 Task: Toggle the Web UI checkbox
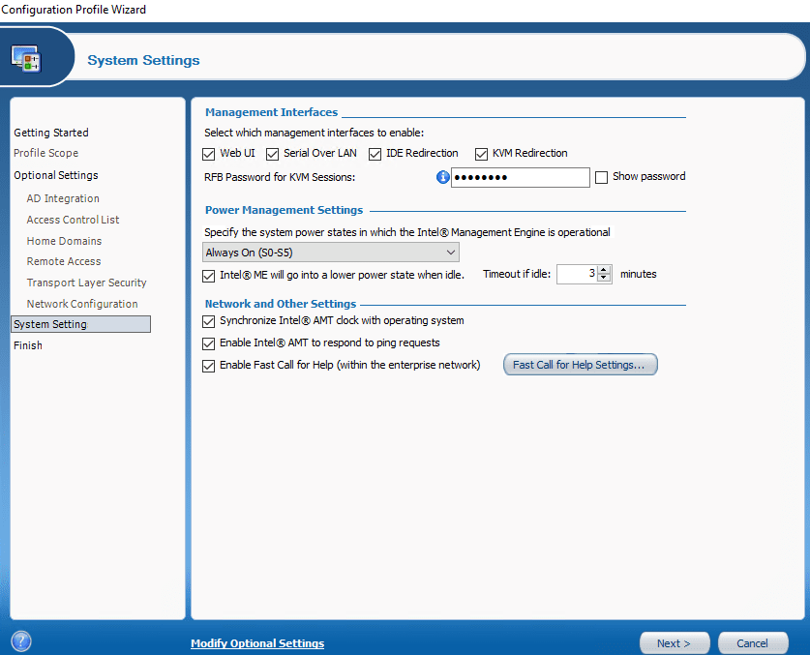[x=209, y=154]
